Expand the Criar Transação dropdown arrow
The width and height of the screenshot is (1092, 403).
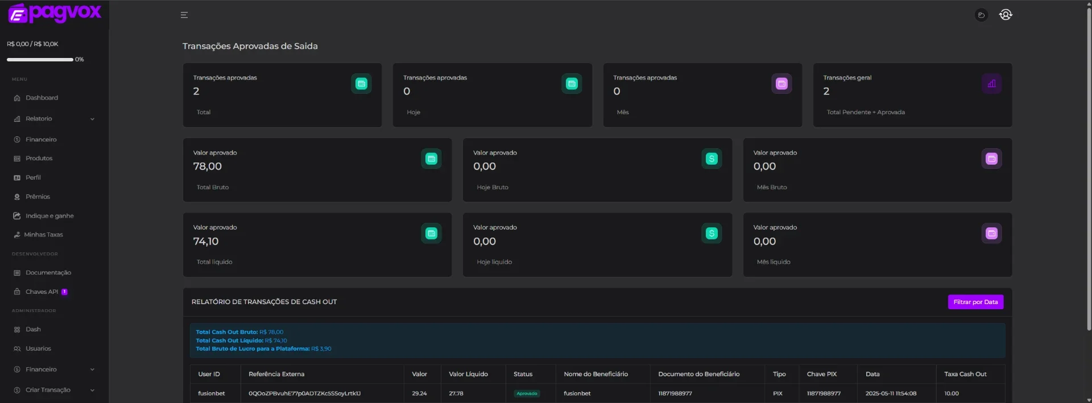(x=92, y=390)
